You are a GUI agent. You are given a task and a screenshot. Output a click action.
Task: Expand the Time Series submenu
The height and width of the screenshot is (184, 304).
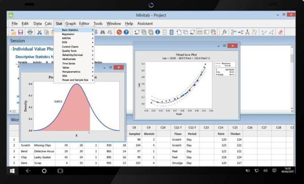click(x=74, y=63)
